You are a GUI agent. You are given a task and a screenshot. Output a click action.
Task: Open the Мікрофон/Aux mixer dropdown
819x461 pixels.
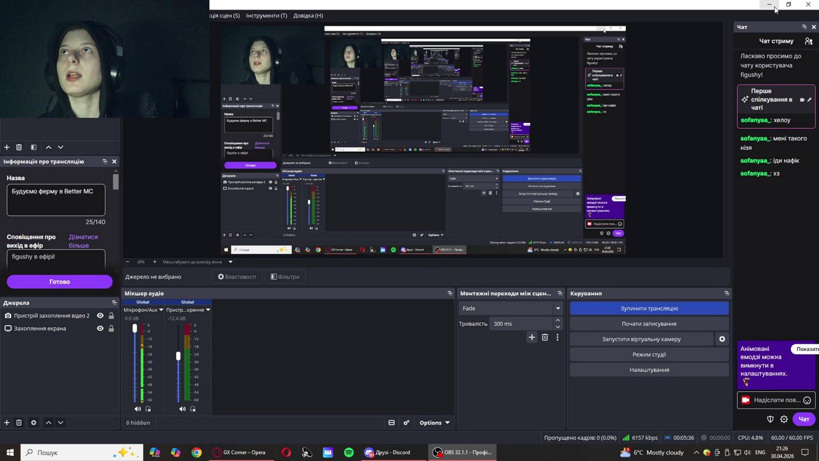pos(161,310)
